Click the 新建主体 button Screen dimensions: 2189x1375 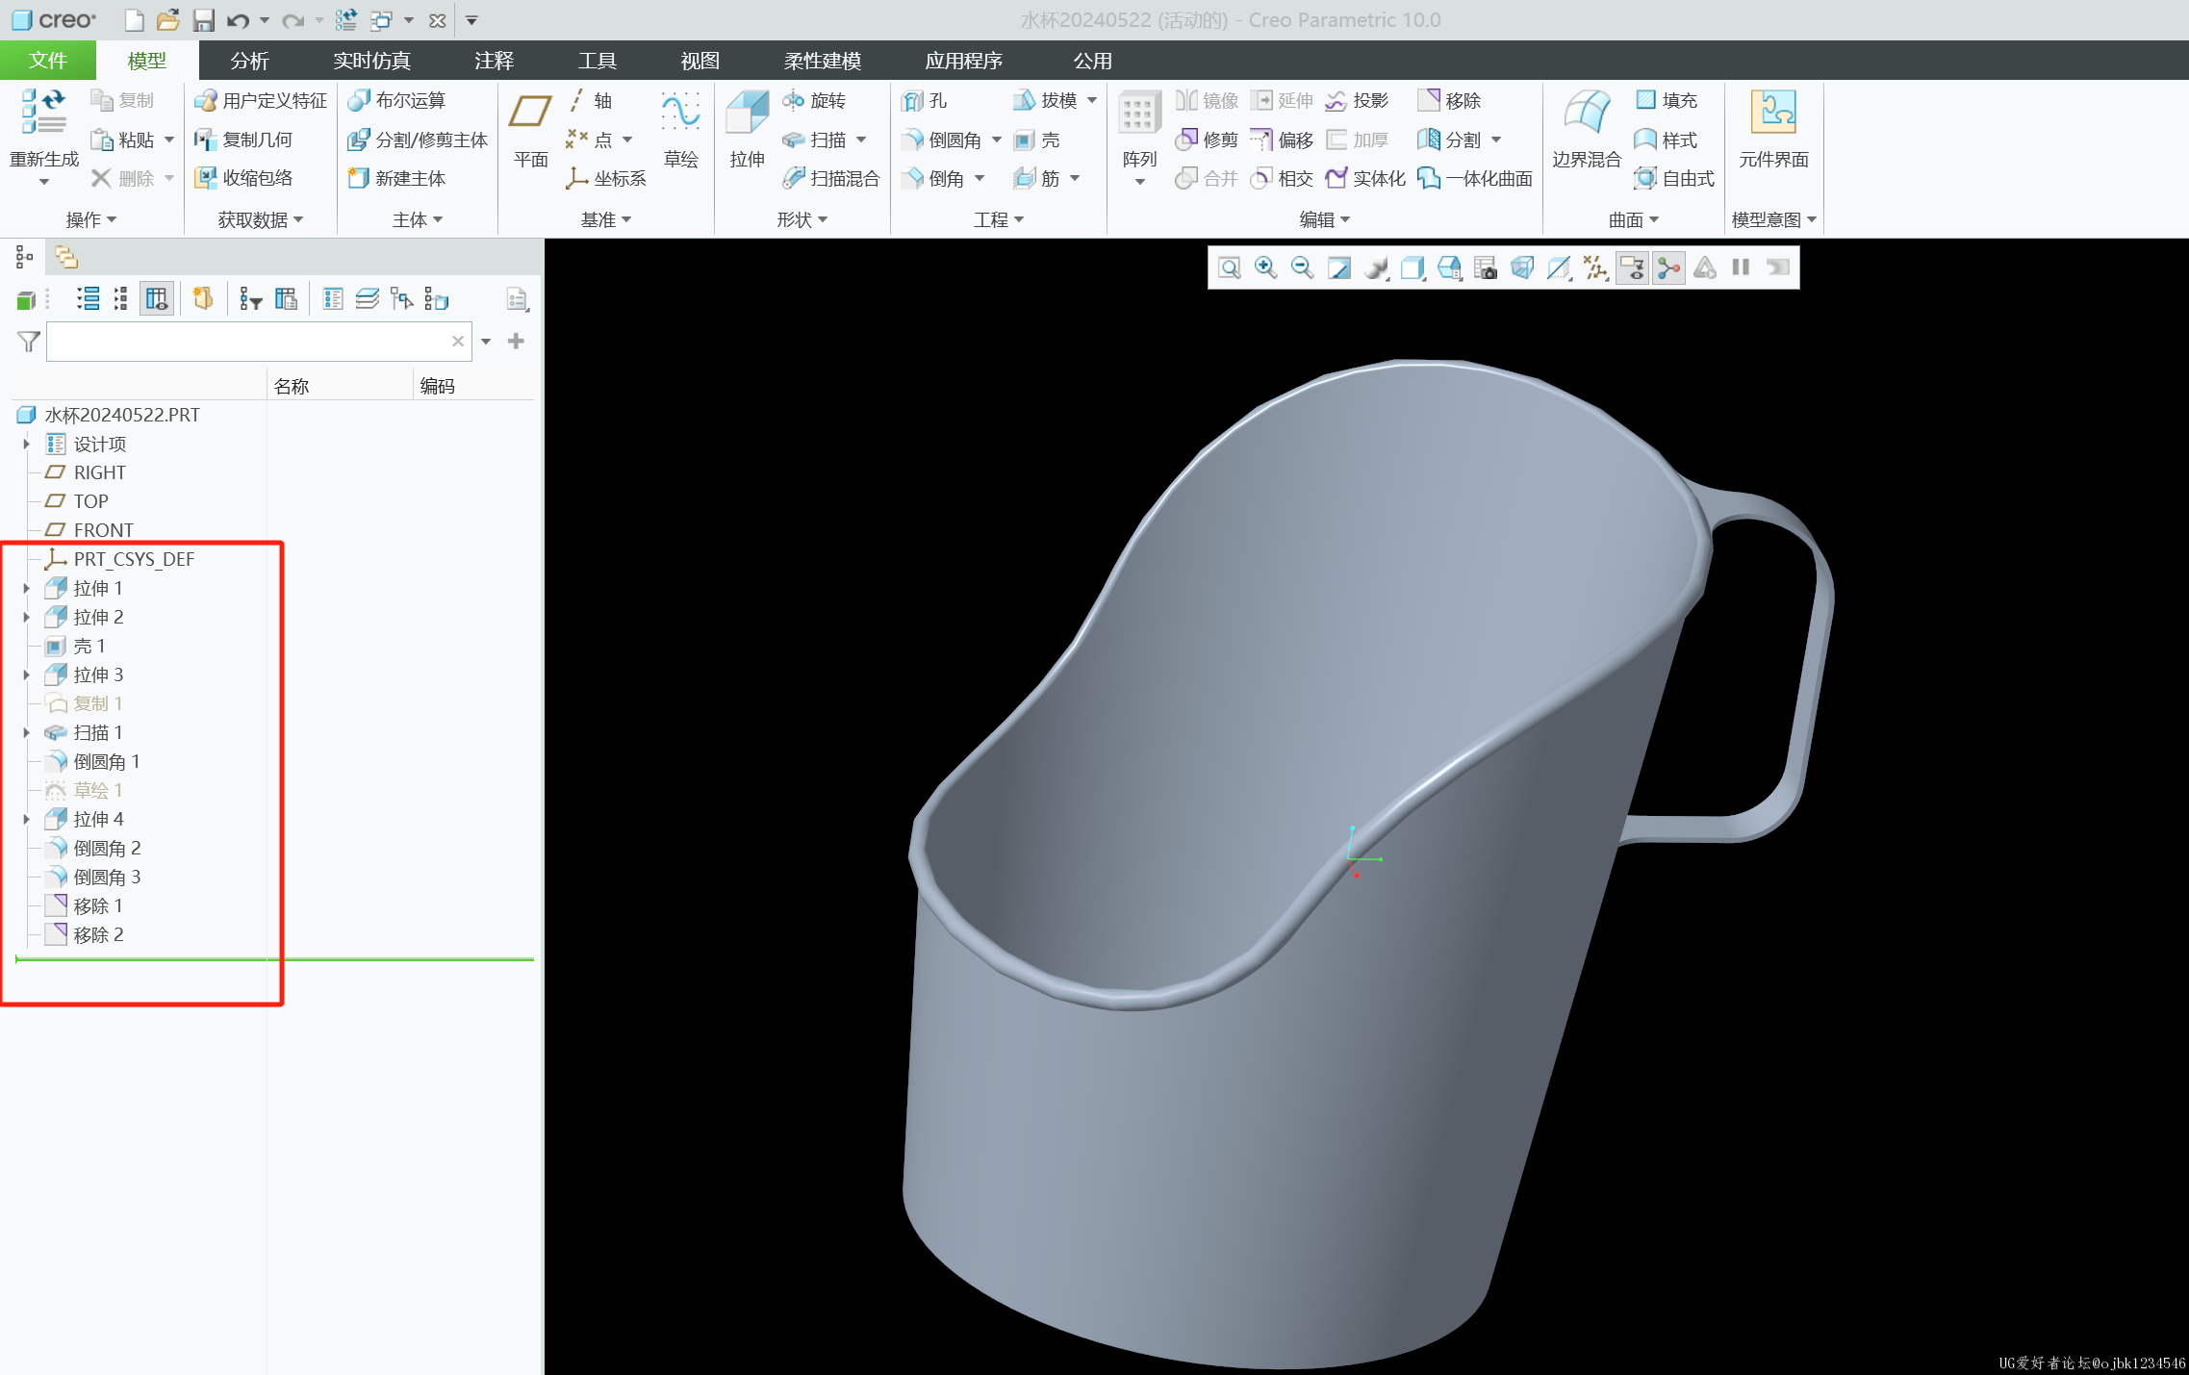coord(396,179)
